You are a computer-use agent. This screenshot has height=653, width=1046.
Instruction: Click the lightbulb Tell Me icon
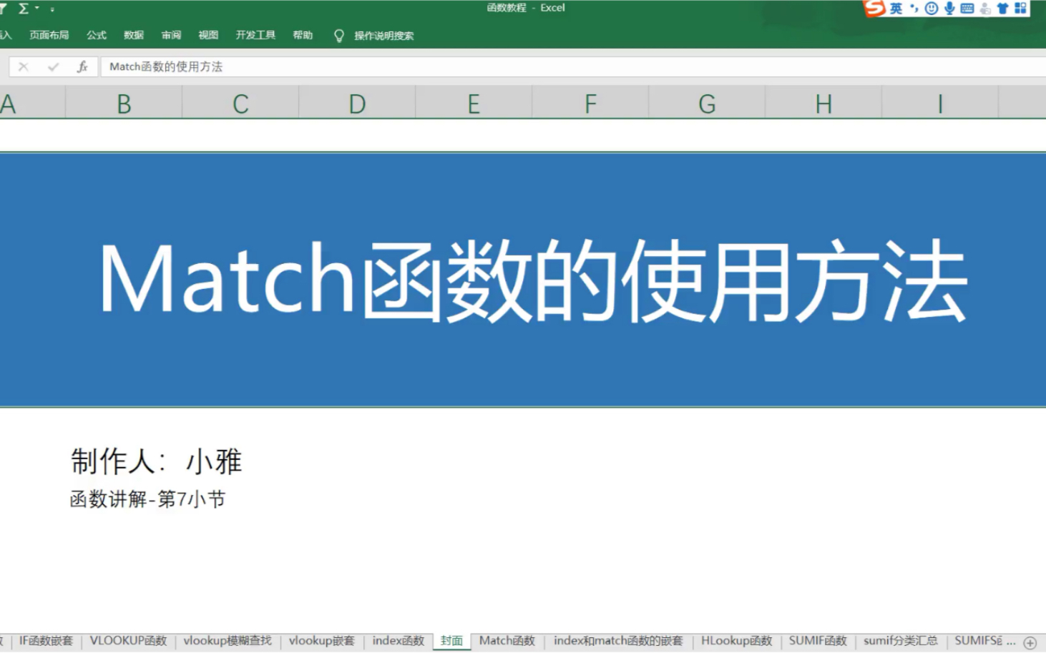339,36
